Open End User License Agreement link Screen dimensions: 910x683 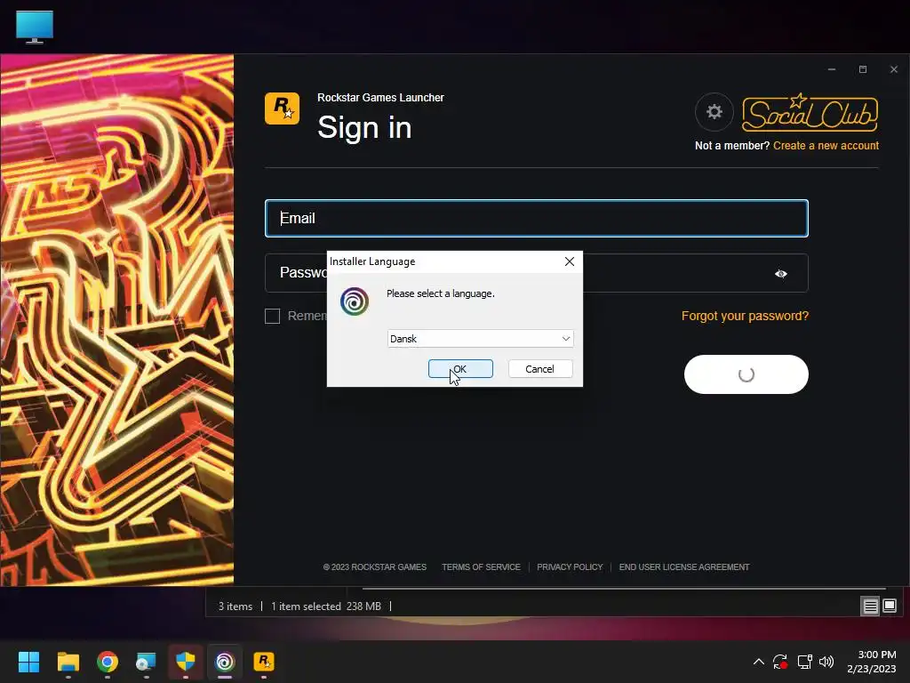(x=684, y=566)
